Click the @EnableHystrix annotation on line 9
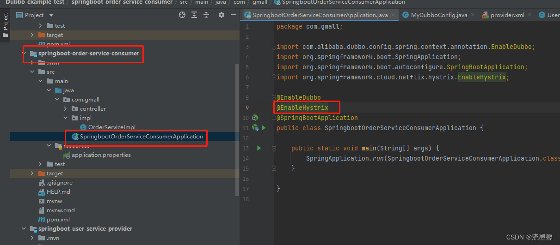The width and height of the screenshot is (560, 245). click(x=302, y=108)
